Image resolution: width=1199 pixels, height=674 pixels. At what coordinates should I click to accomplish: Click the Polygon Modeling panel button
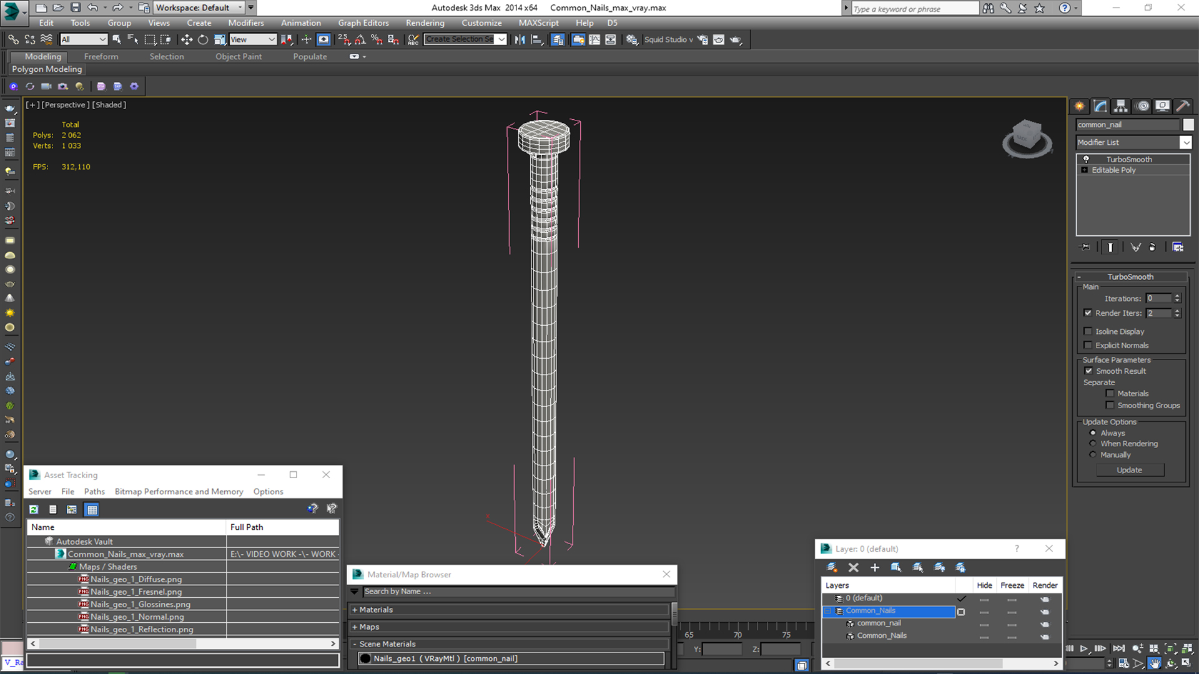tap(47, 69)
